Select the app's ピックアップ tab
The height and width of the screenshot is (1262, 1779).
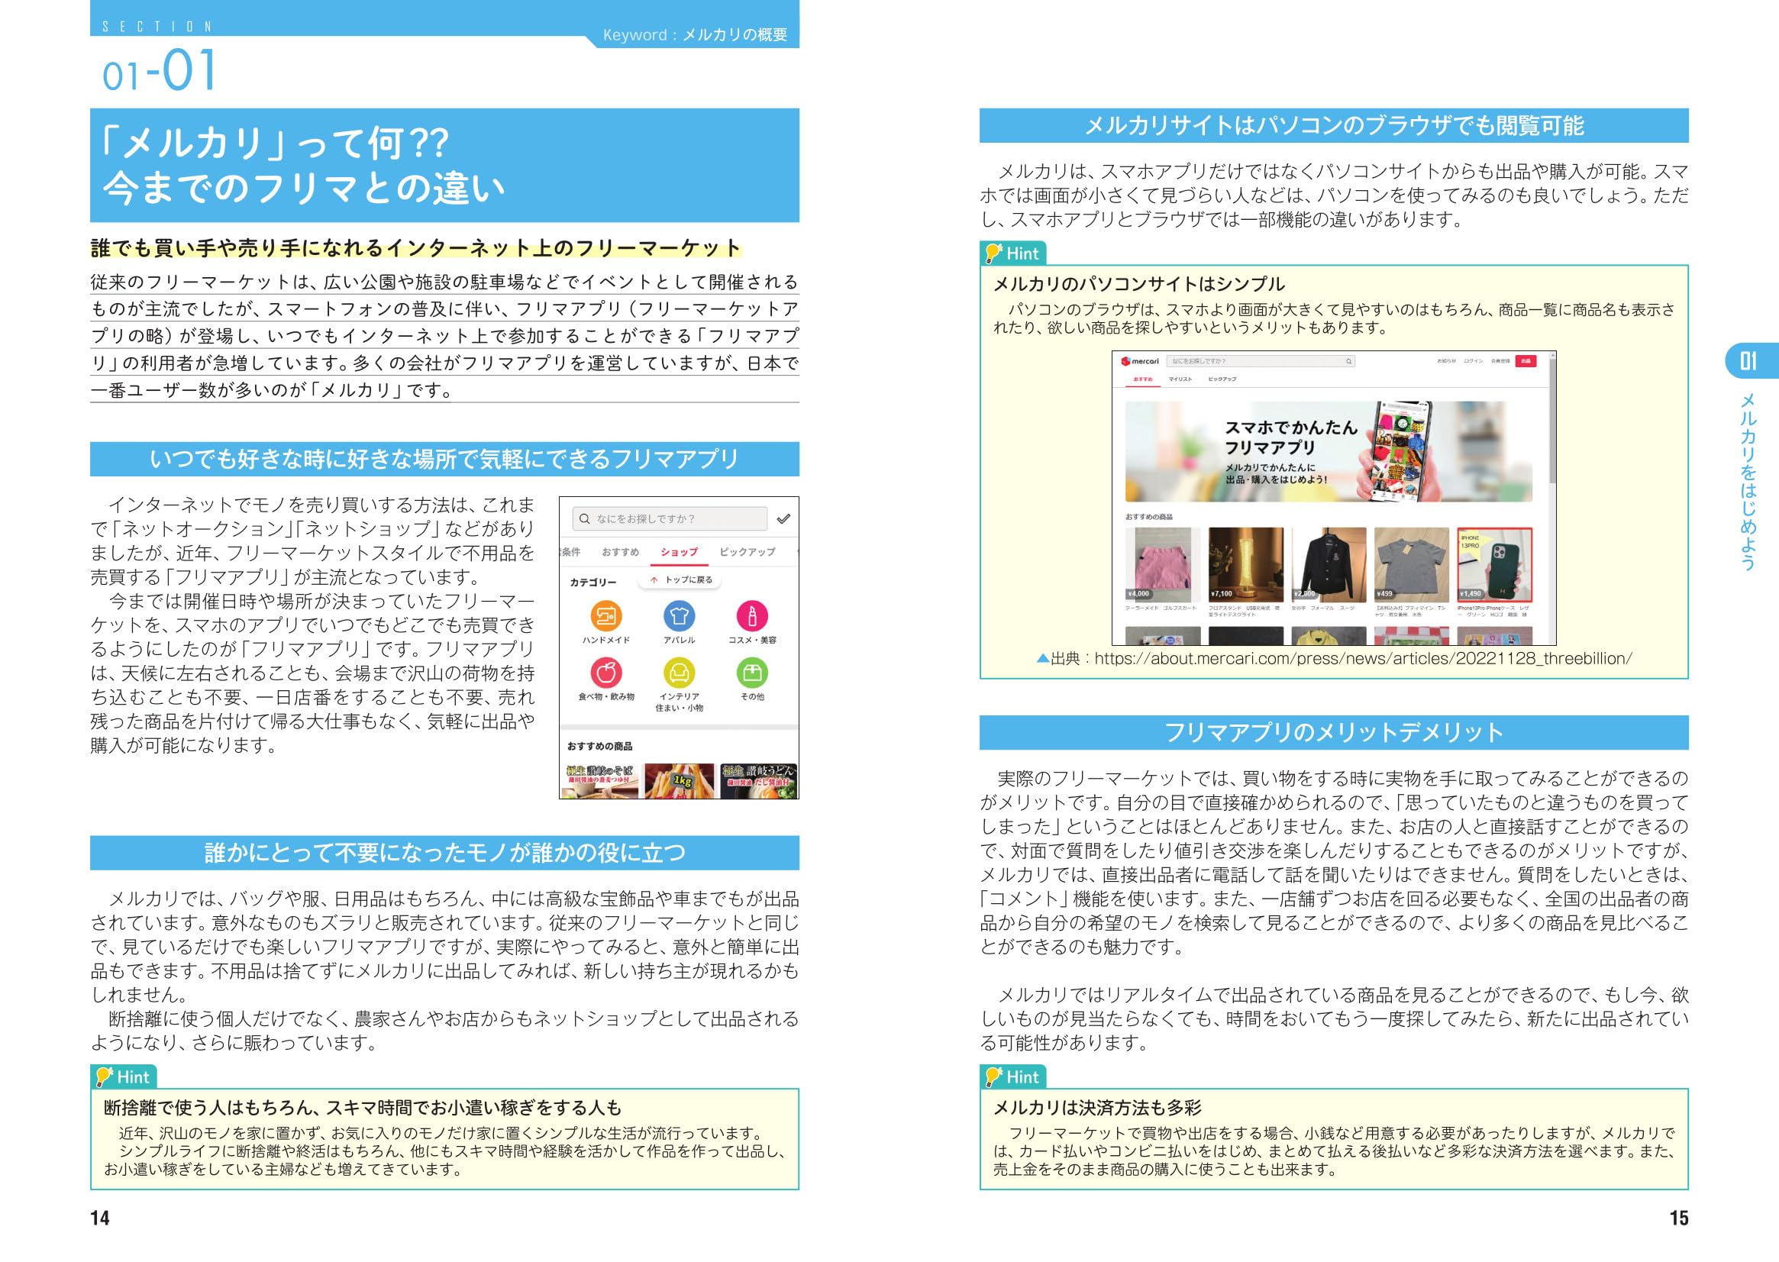pos(747,552)
